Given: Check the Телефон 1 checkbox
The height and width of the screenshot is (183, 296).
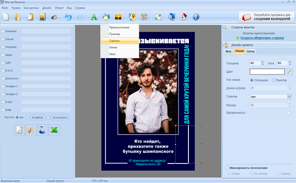Looking at the screenshot, I should point(3,86).
